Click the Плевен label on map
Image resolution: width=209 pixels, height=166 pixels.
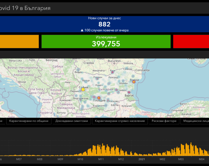coord(98,77)
